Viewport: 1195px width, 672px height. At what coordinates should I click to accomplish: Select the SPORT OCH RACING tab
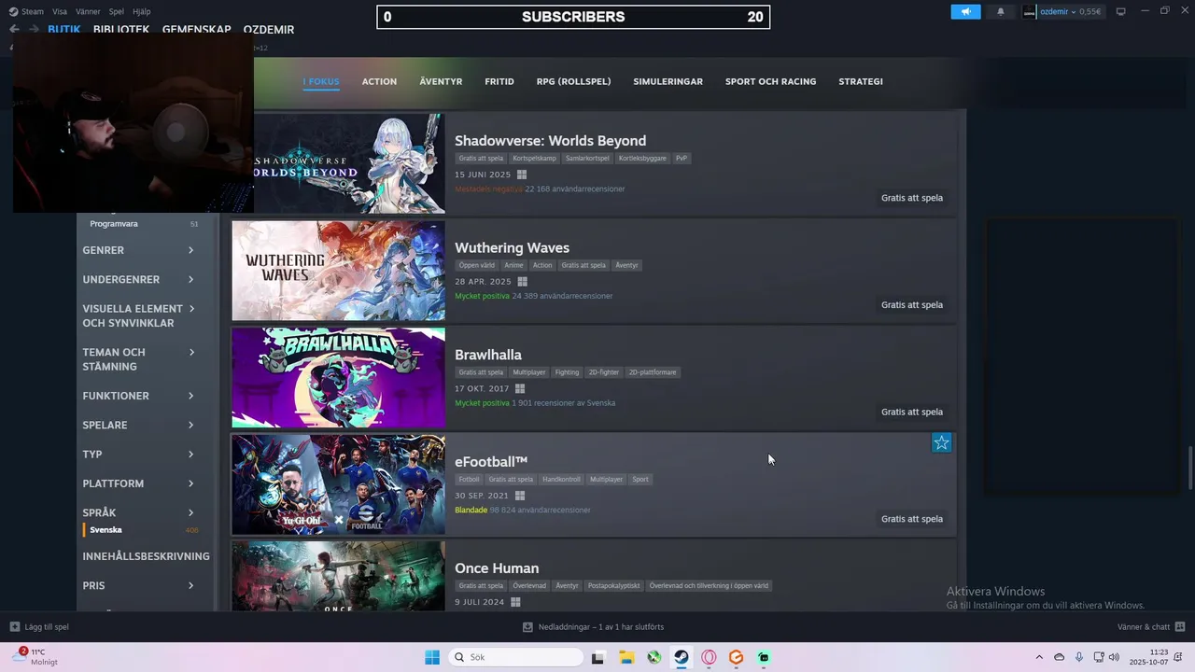(770, 81)
